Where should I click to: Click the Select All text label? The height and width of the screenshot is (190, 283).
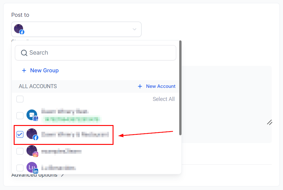click(163, 99)
